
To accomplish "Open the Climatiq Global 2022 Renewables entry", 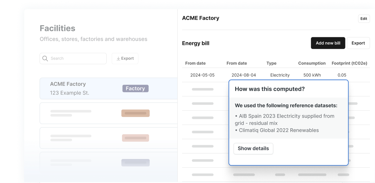I will click(x=278, y=130).
